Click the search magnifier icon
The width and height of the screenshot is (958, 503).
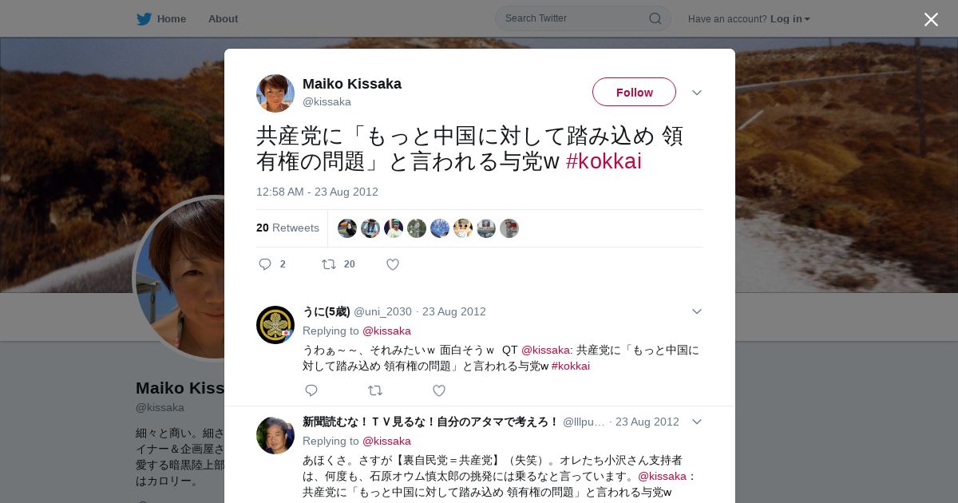coord(655,18)
